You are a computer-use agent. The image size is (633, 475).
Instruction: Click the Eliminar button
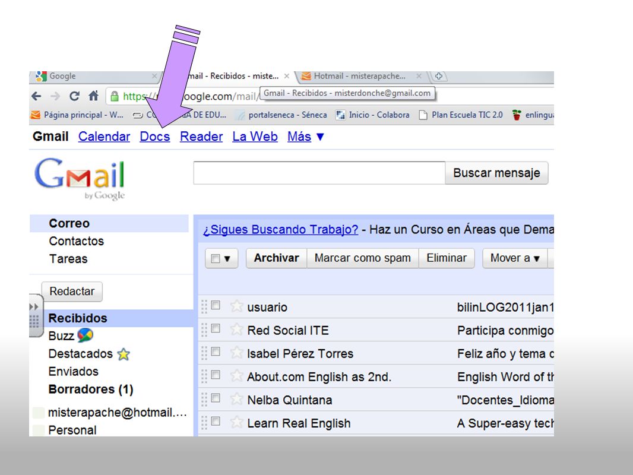click(x=447, y=258)
